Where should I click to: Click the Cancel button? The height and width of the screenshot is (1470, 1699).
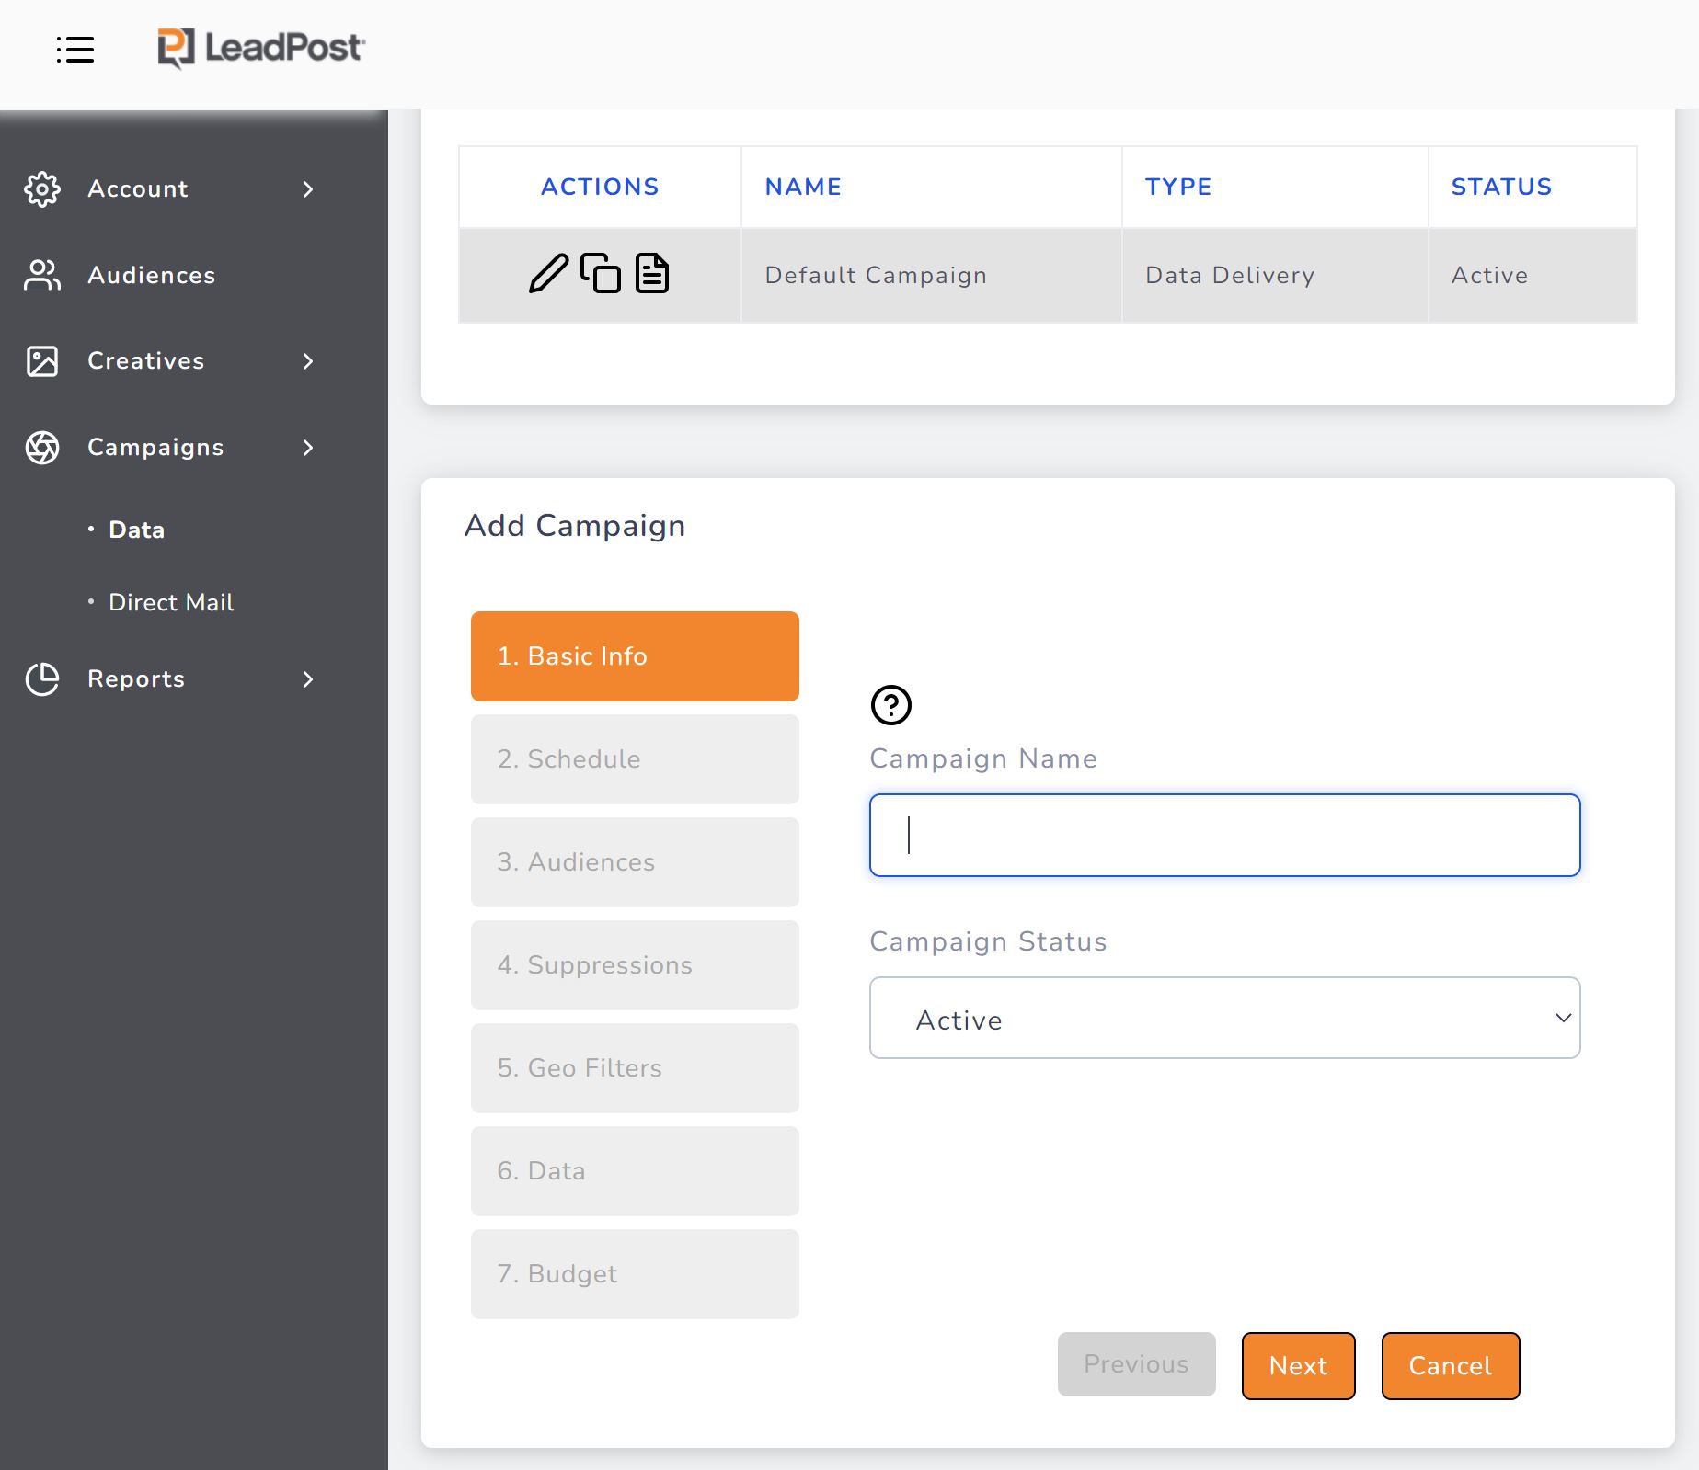click(1450, 1366)
